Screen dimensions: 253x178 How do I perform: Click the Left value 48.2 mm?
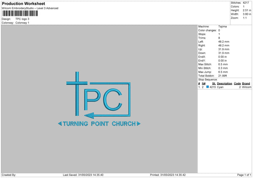point(224,42)
